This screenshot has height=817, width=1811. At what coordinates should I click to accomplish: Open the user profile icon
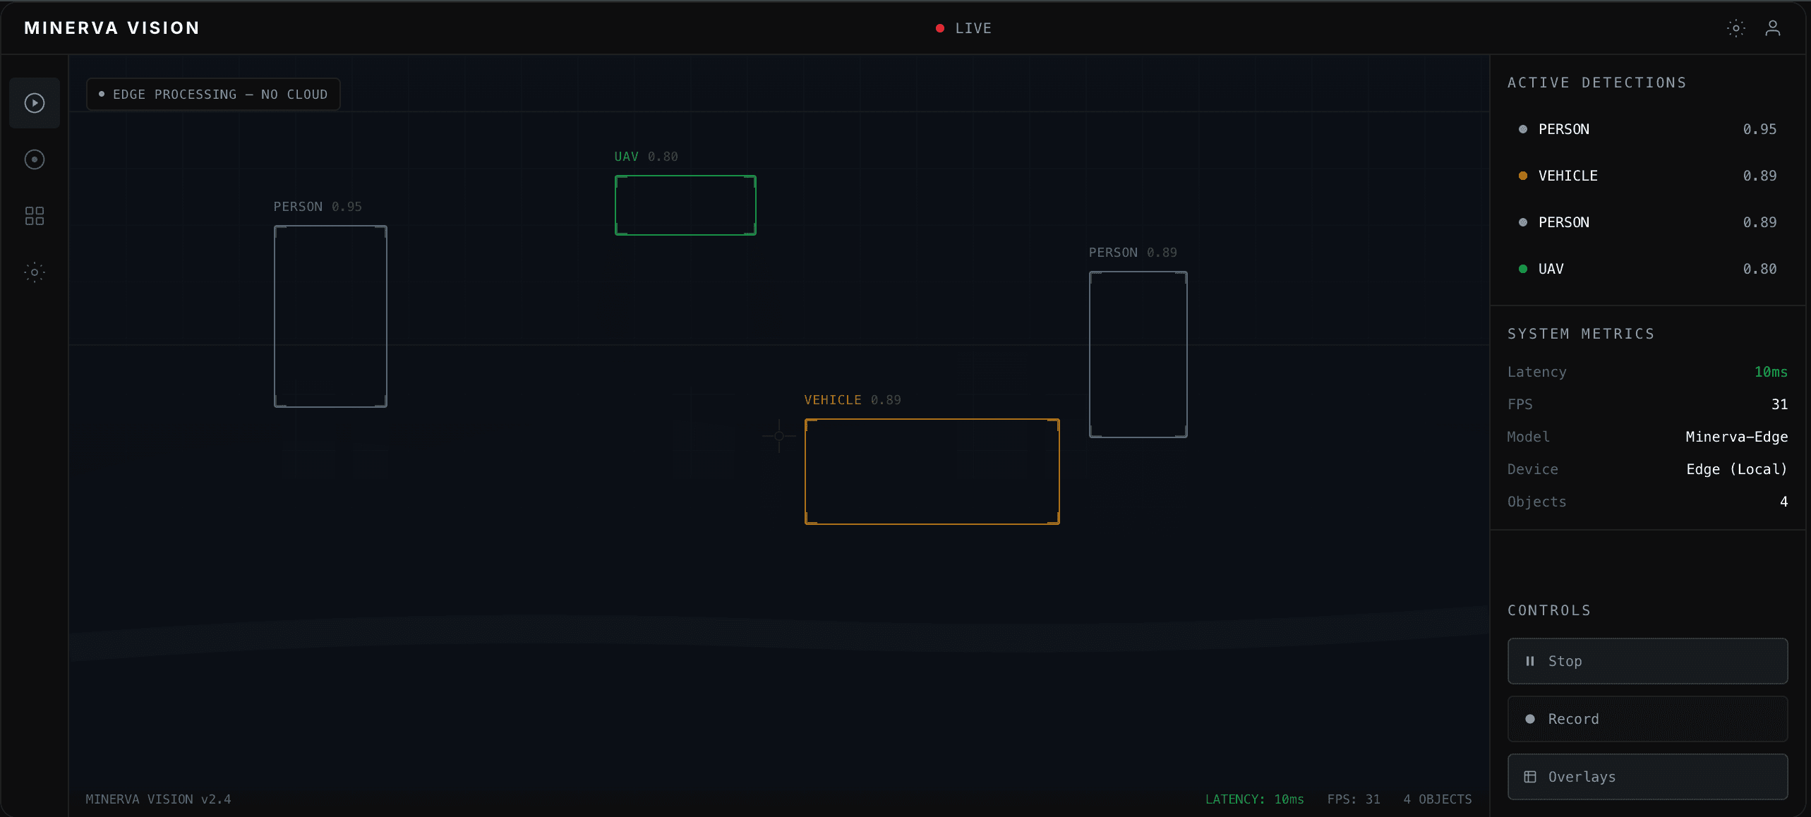click(x=1772, y=28)
